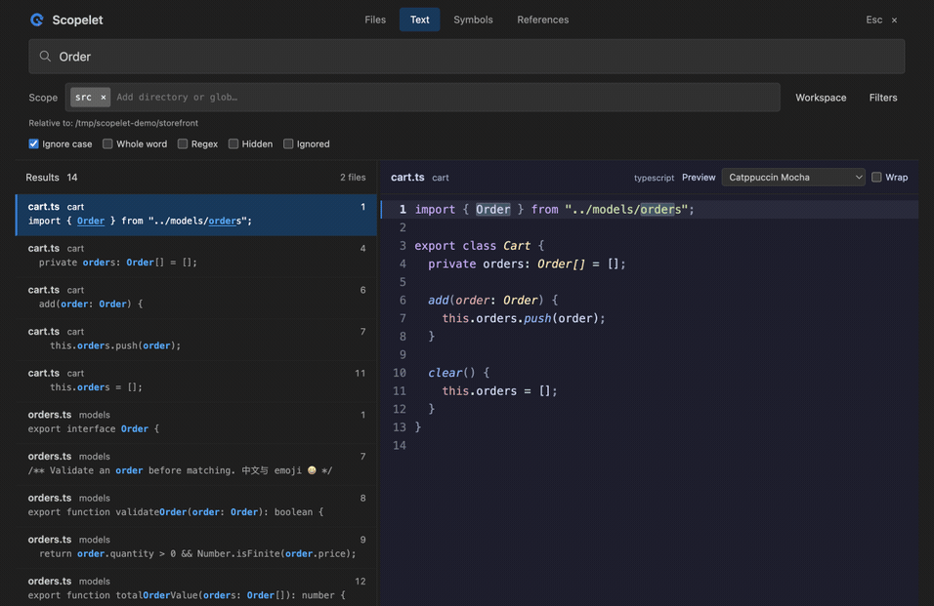Open the References tab
934x606 pixels.
tap(542, 20)
